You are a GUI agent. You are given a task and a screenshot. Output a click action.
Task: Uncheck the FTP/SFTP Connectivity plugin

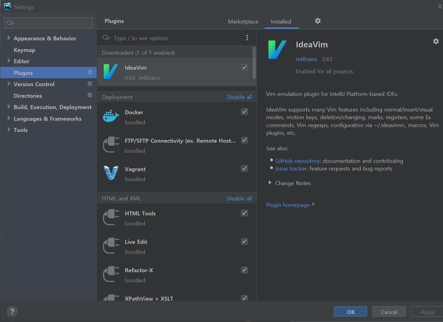click(x=244, y=140)
